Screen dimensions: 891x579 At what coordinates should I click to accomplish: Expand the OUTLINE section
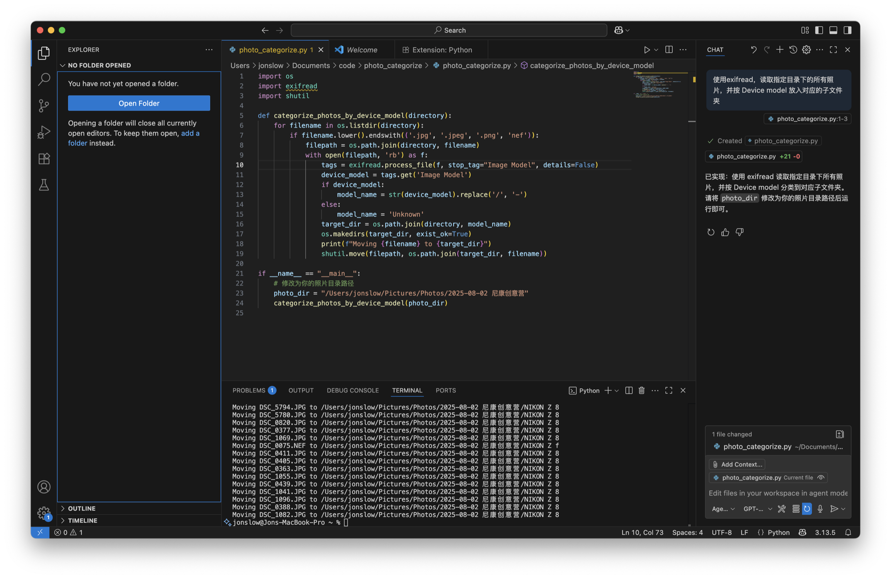(82, 508)
